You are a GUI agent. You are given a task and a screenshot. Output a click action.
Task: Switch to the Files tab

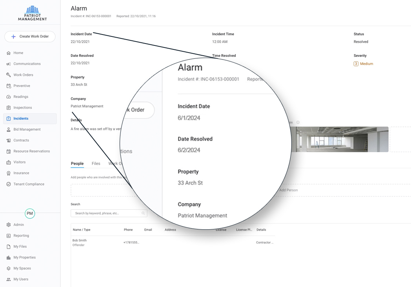point(96,163)
